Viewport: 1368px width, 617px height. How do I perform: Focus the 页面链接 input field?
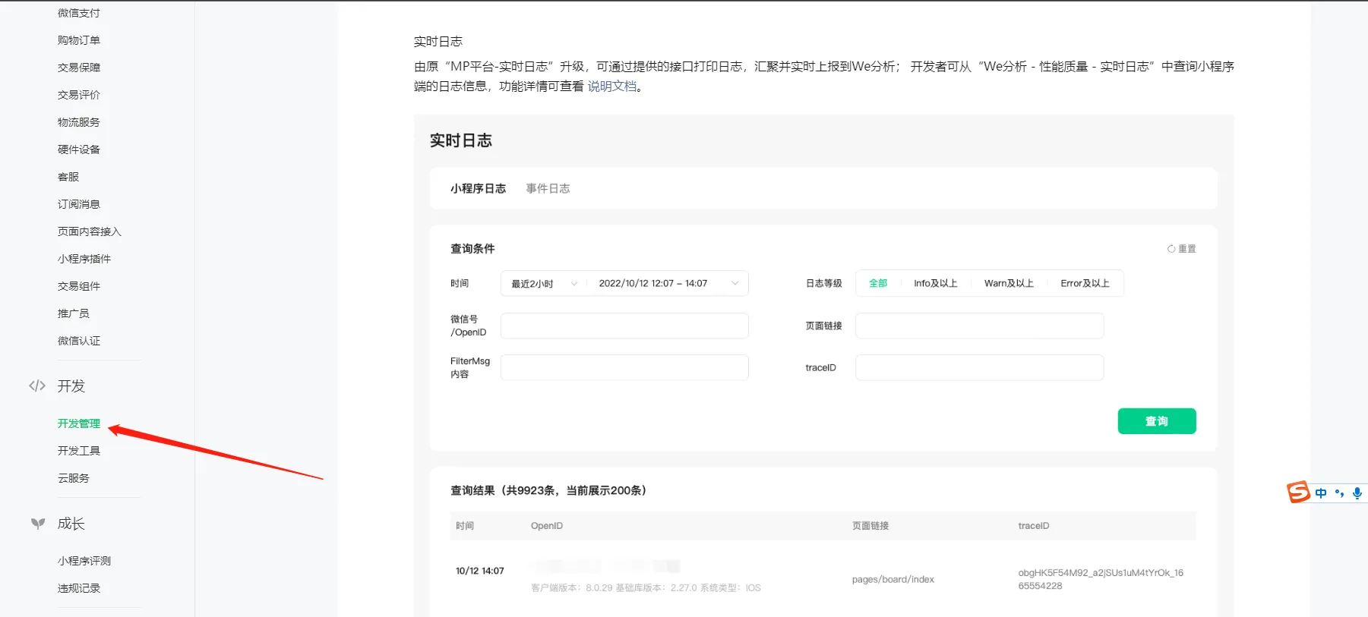pos(979,326)
